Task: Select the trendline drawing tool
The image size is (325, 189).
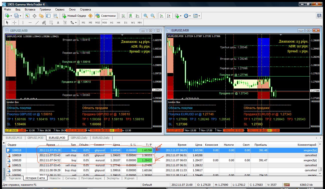Action: click(x=37, y=22)
